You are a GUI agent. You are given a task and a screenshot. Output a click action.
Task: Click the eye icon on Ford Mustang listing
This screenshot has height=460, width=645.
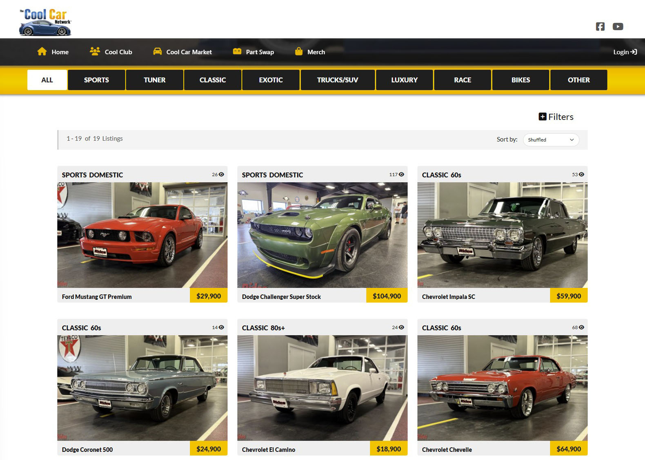[x=221, y=175]
